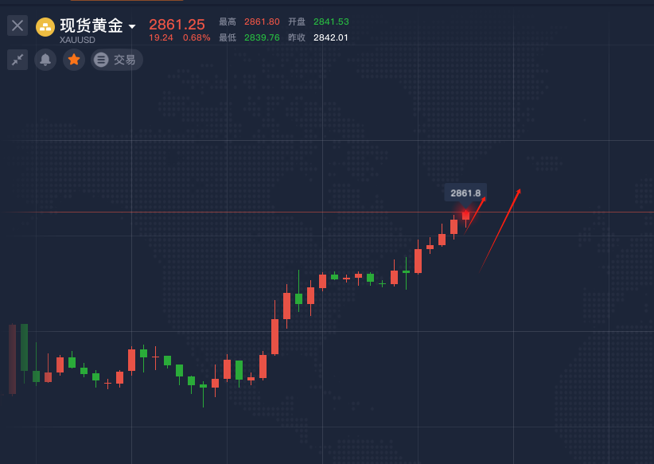The image size is (654, 464).
Task: Click the 最高 high price value 2861.80
Action: pos(262,21)
